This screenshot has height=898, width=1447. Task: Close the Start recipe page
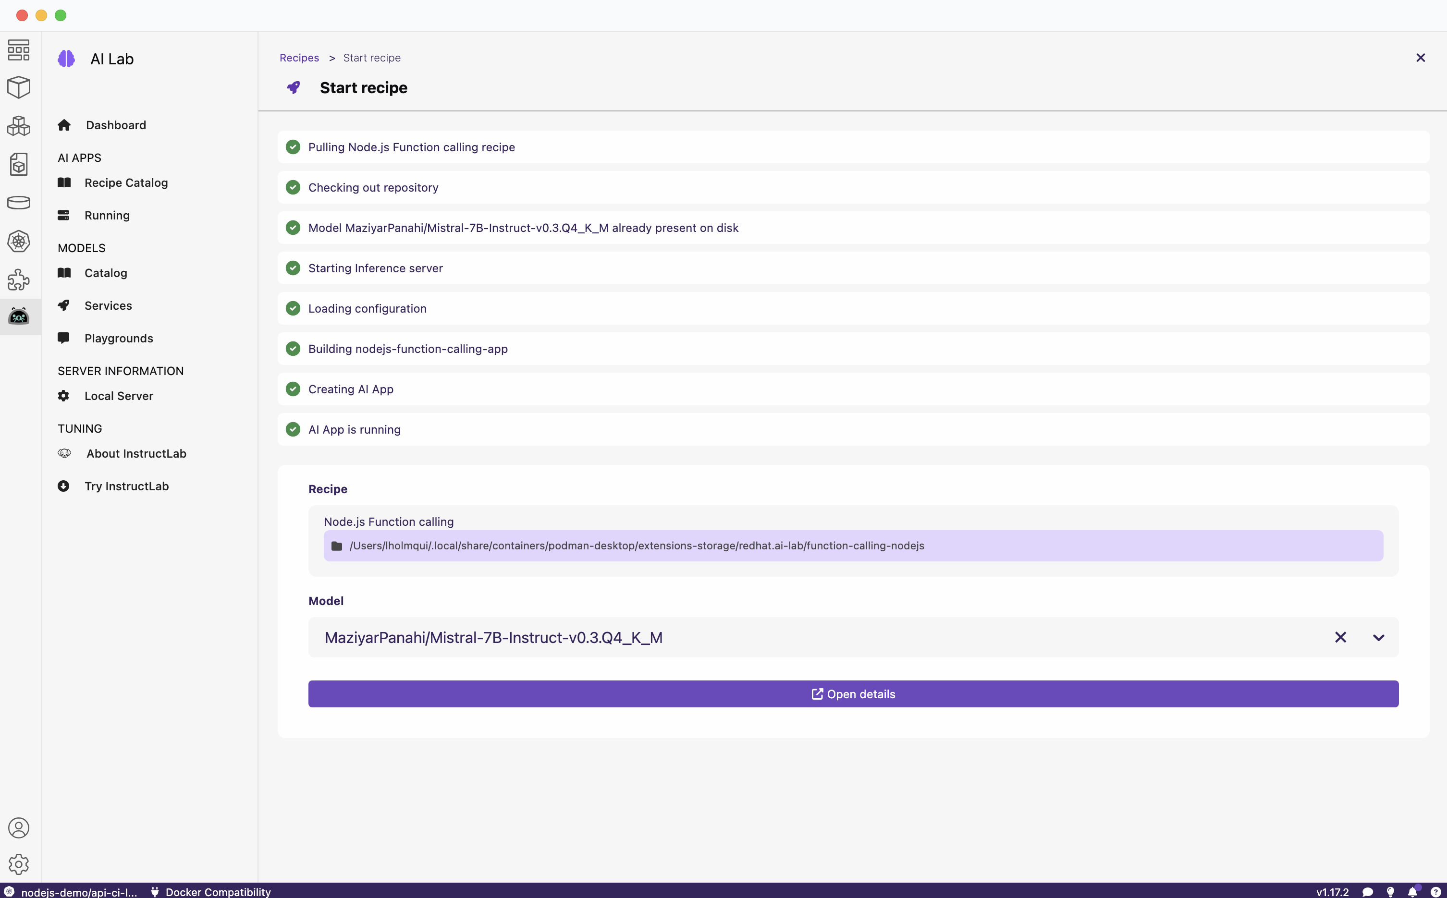[x=1420, y=58]
